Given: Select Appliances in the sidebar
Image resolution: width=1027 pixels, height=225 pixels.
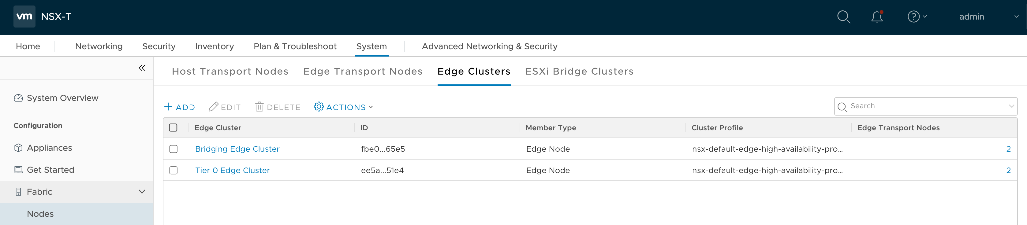Looking at the screenshot, I should click(x=50, y=148).
